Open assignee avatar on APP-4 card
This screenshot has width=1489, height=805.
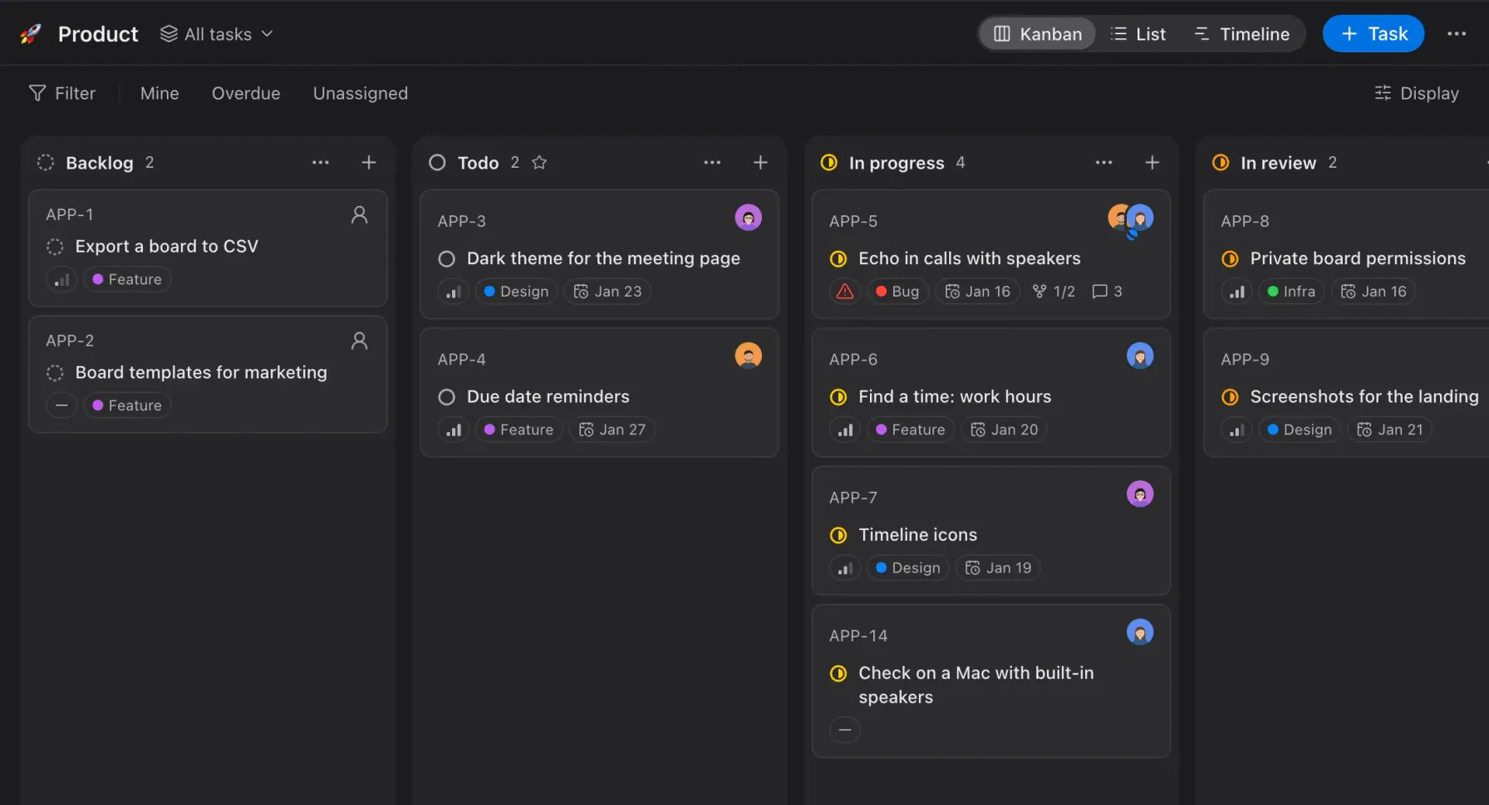coord(749,356)
